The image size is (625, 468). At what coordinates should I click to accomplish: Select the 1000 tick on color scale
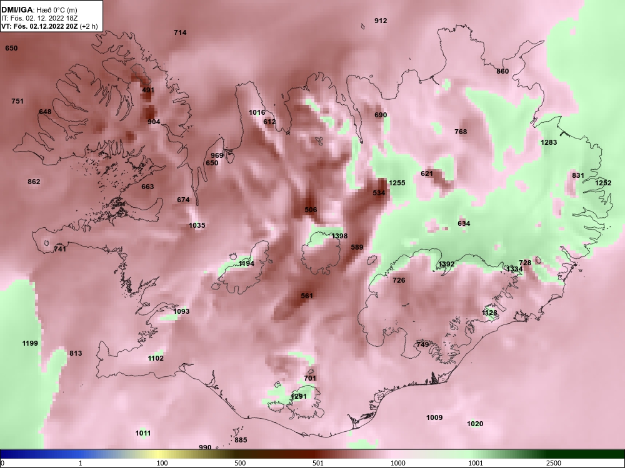[x=398, y=463]
